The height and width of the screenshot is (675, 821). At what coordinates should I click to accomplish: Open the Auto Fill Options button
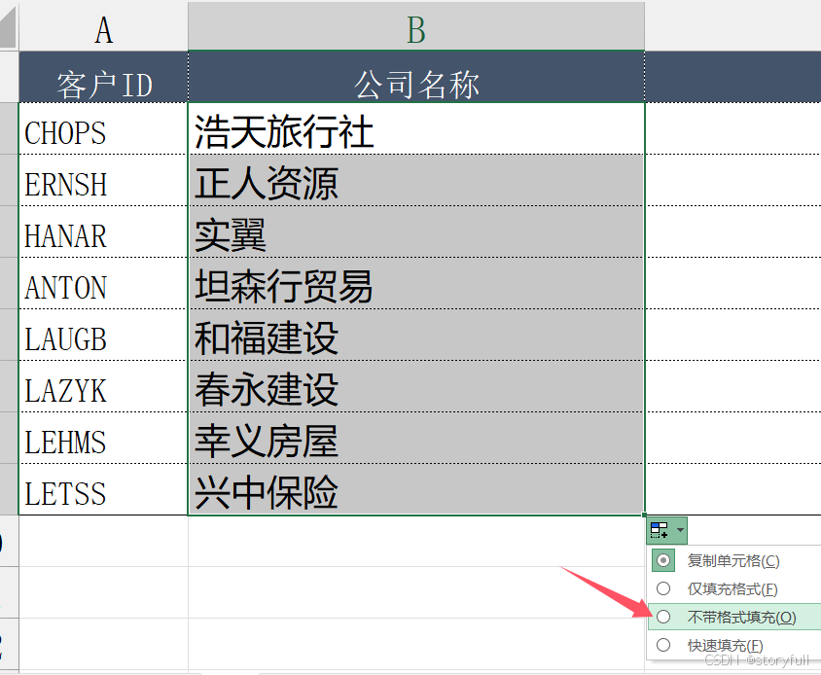coord(666,530)
